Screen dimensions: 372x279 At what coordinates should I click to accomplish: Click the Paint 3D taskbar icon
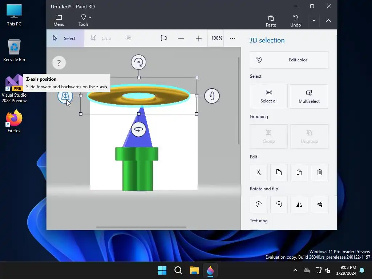[210, 270]
